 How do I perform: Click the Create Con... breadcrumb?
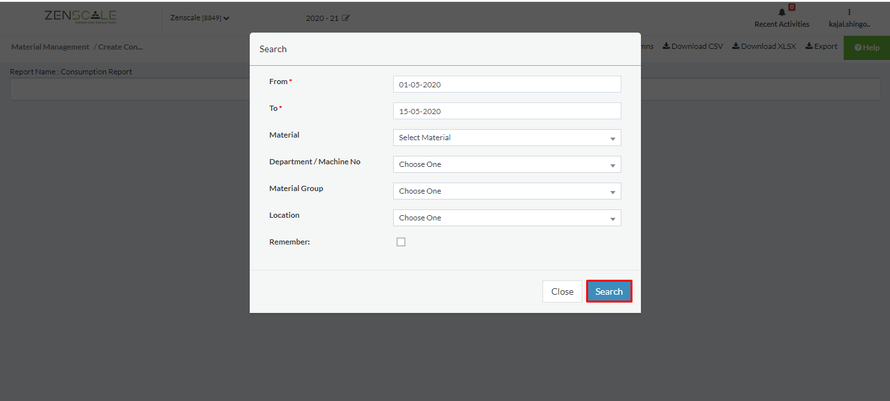tap(121, 47)
